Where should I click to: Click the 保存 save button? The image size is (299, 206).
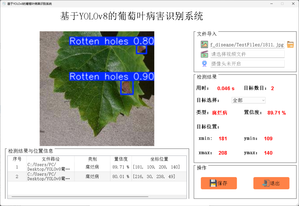coord(219,183)
